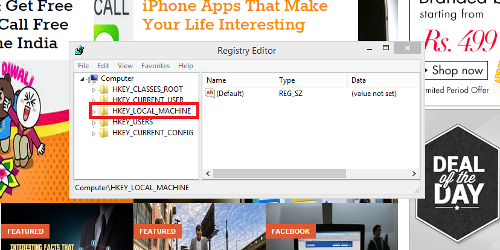Click the horizontal scrollbar thumb in values pane
The height and width of the screenshot is (250, 500).
click(280, 174)
